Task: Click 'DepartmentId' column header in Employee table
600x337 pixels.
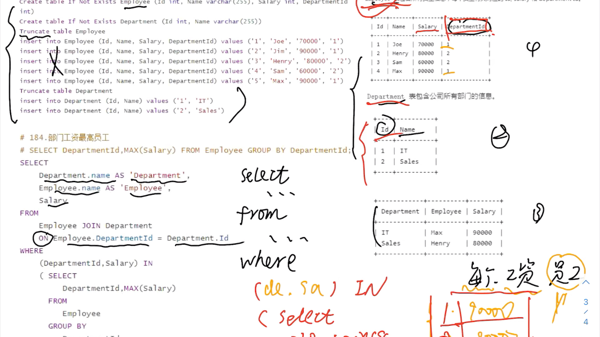Action: (x=466, y=27)
